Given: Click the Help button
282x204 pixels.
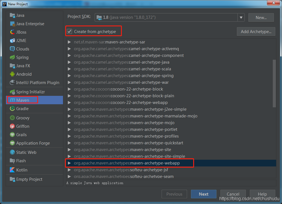Looking at the screenshot, I should (262, 194).
